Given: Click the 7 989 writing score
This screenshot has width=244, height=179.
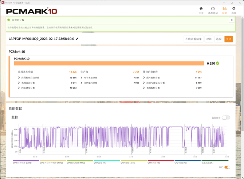Looking at the screenshot, I should [x=136, y=83].
